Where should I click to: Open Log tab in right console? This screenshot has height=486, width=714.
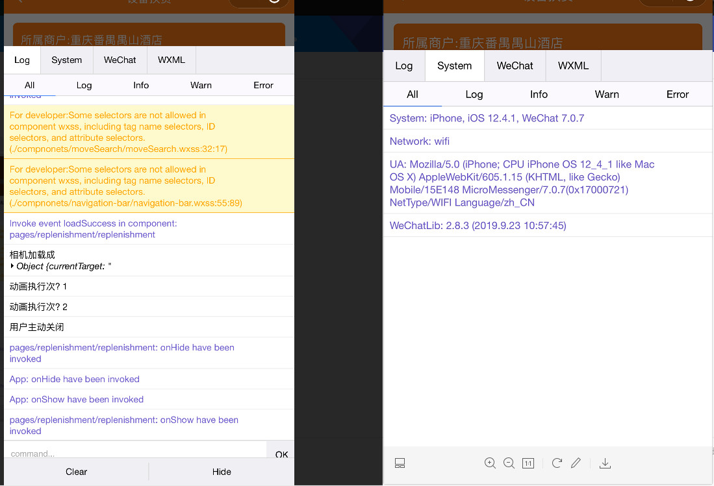click(404, 66)
